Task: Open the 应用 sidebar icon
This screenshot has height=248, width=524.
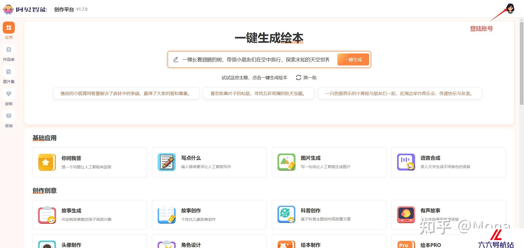Action: pyautogui.click(x=9, y=28)
